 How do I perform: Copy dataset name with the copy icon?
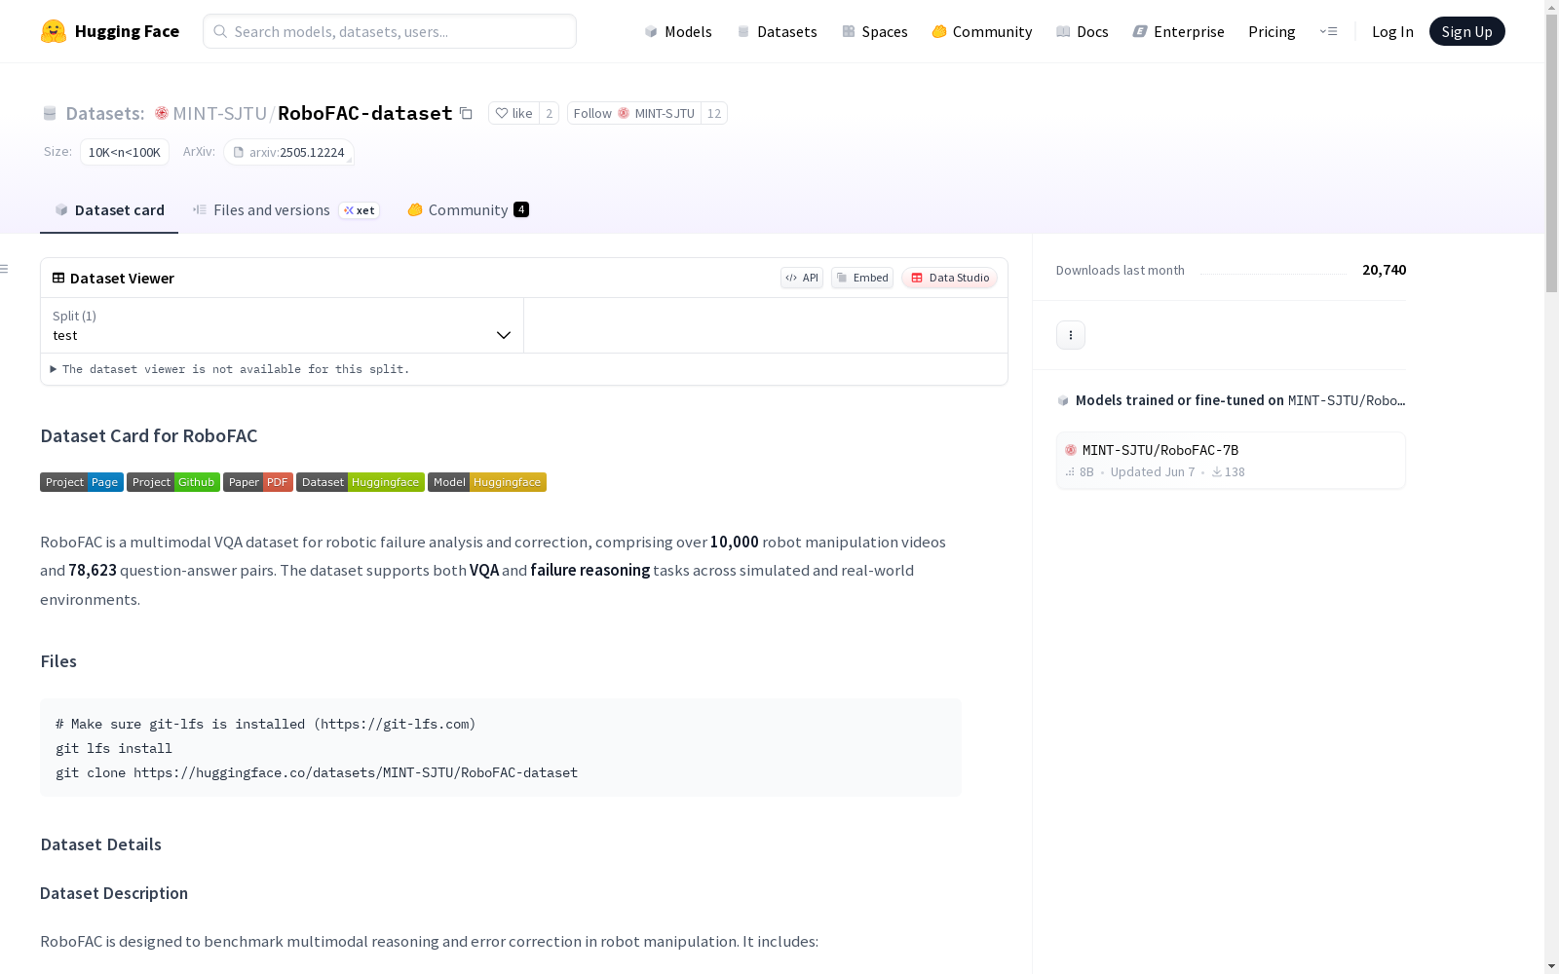tap(467, 114)
